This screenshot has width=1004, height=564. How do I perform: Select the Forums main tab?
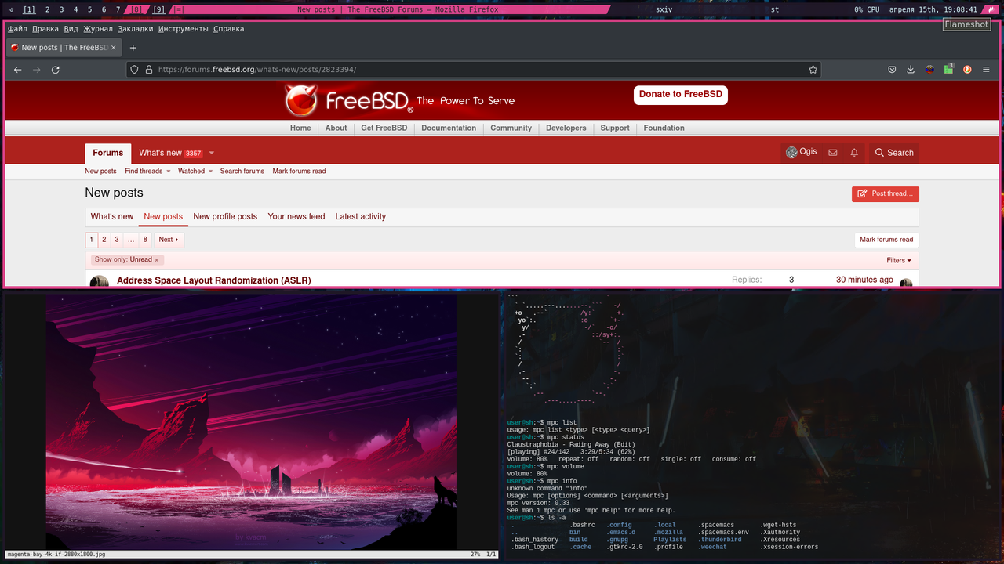[x=108, y=153]
